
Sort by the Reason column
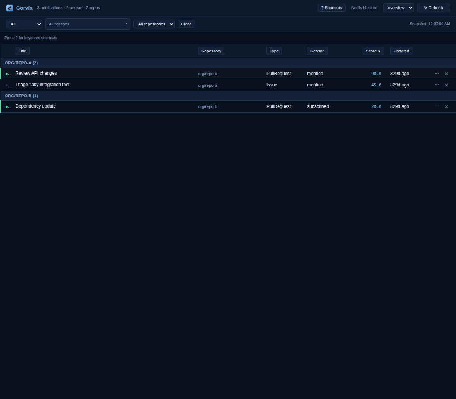click(x=317, y=51)
